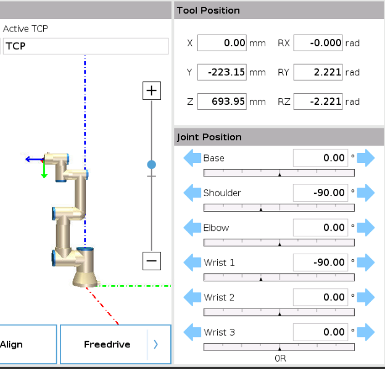Decrease Wrist 2 joint with left arrow
Image resolution: width=385 pixels, height=369 pixels.
192,297
